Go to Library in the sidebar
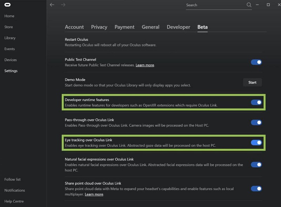281x207 pixels. point(10,38)
